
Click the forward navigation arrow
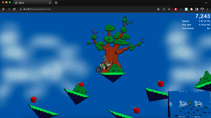point(9,9)
